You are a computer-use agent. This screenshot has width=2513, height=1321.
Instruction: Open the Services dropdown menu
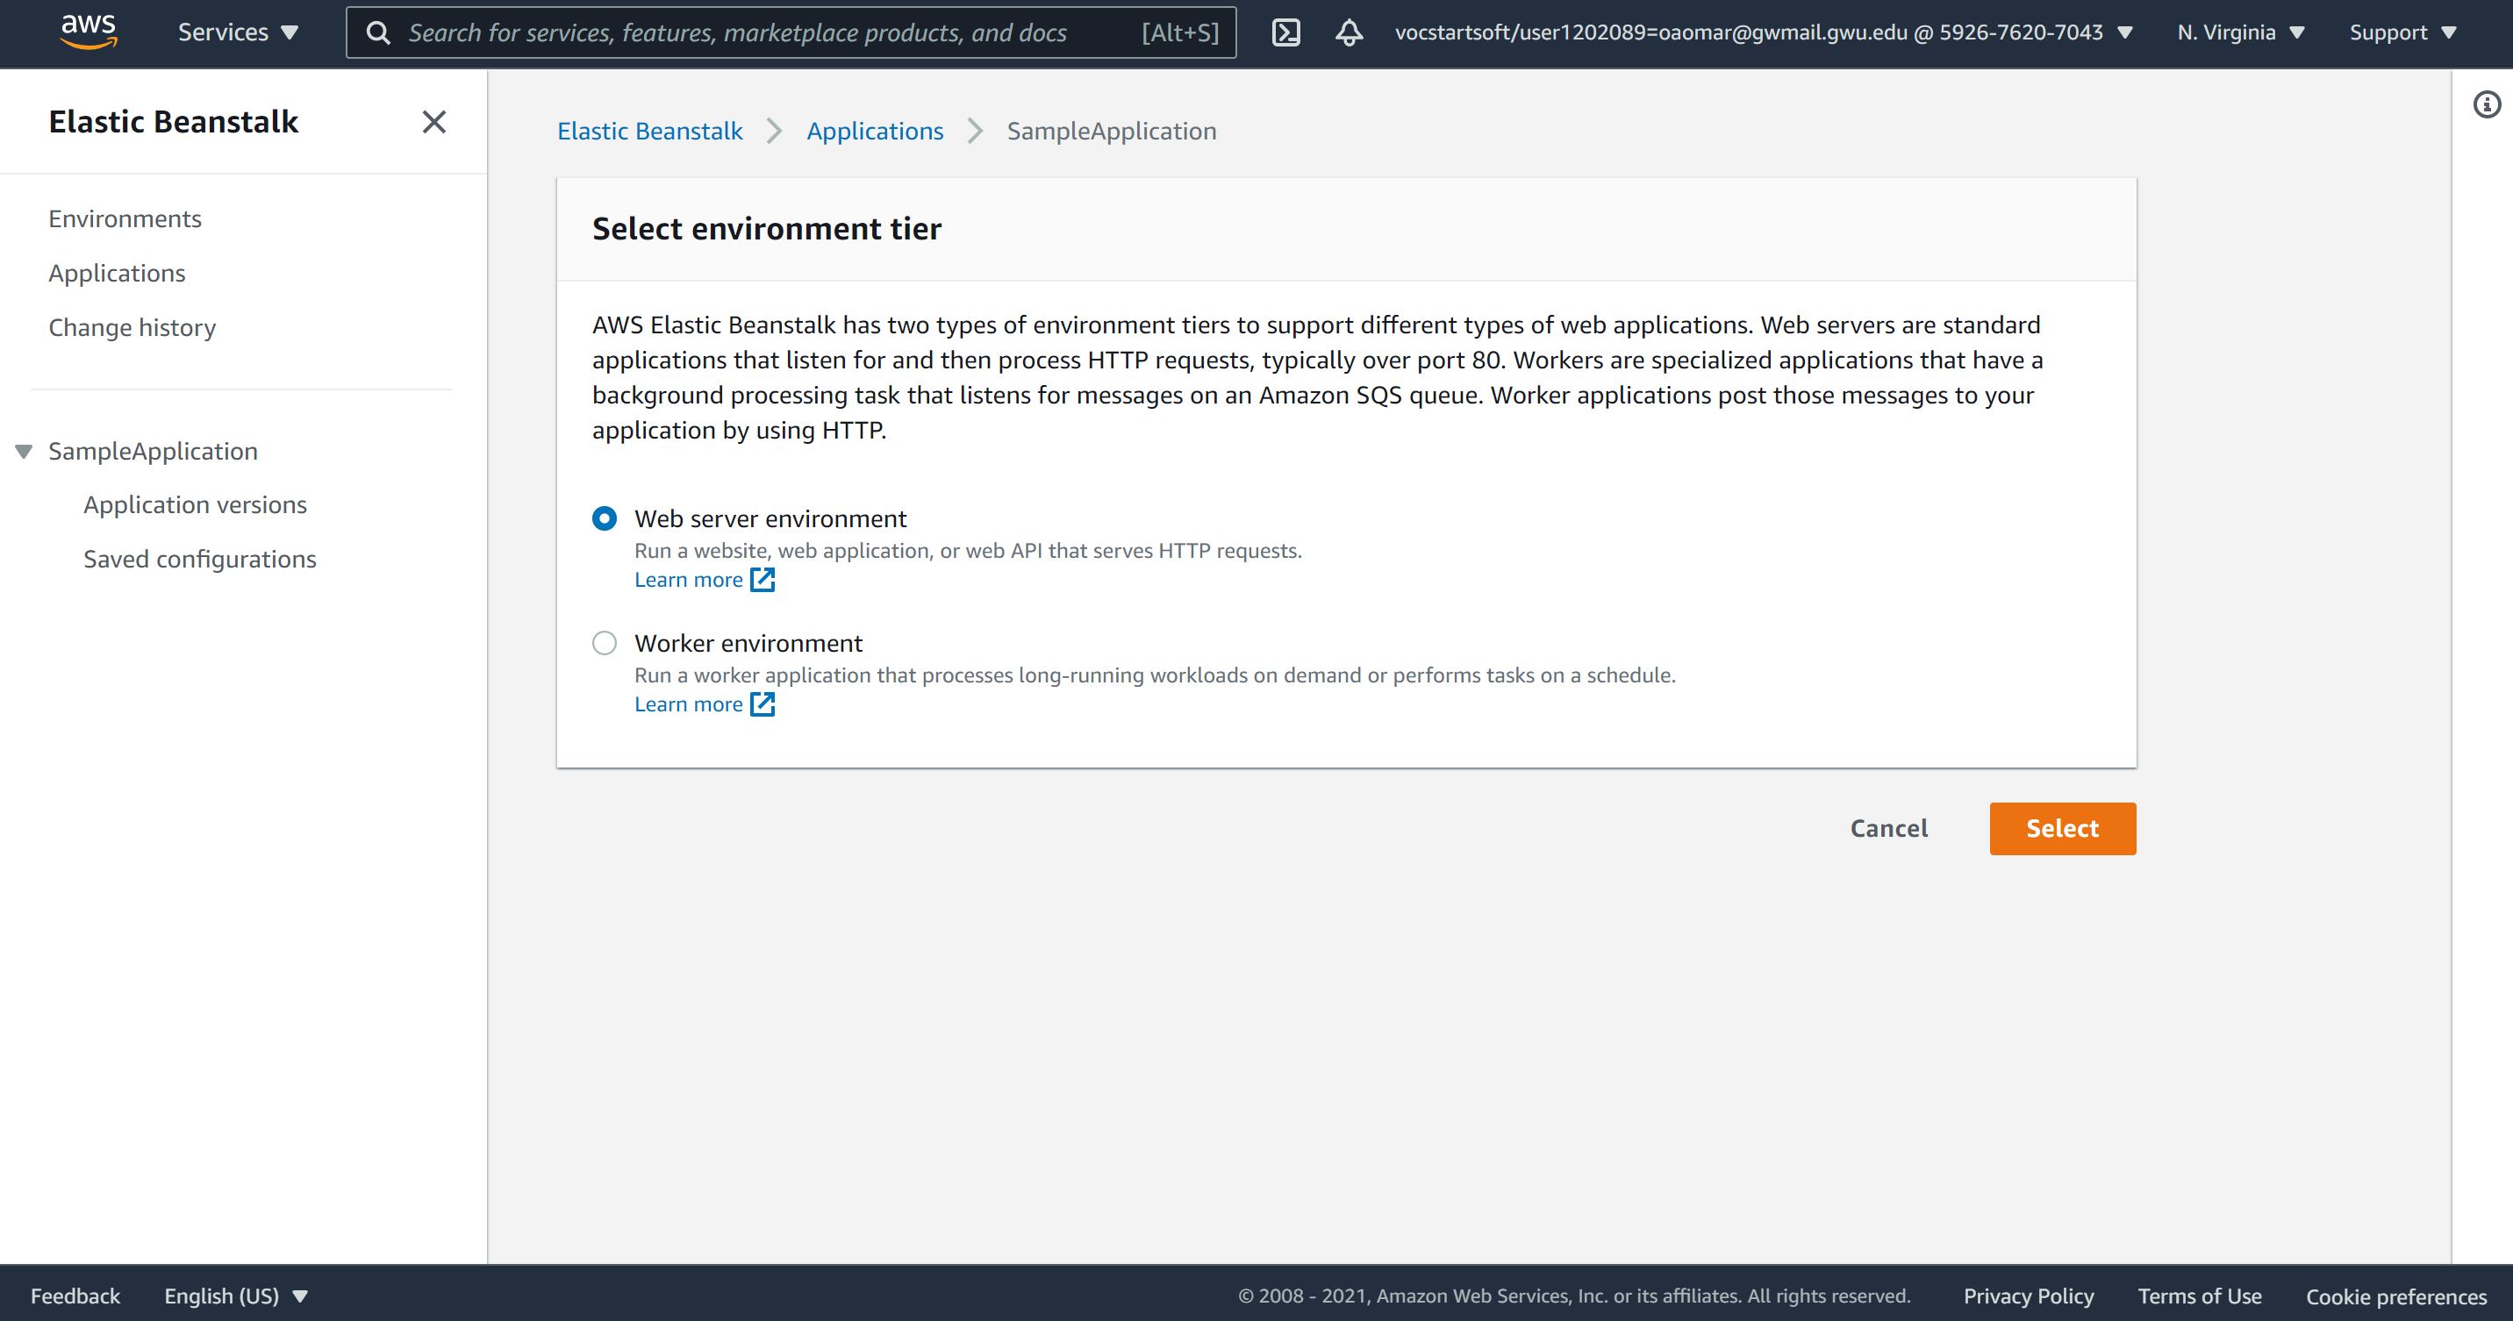pyautogui.click(x=238, y=32)
